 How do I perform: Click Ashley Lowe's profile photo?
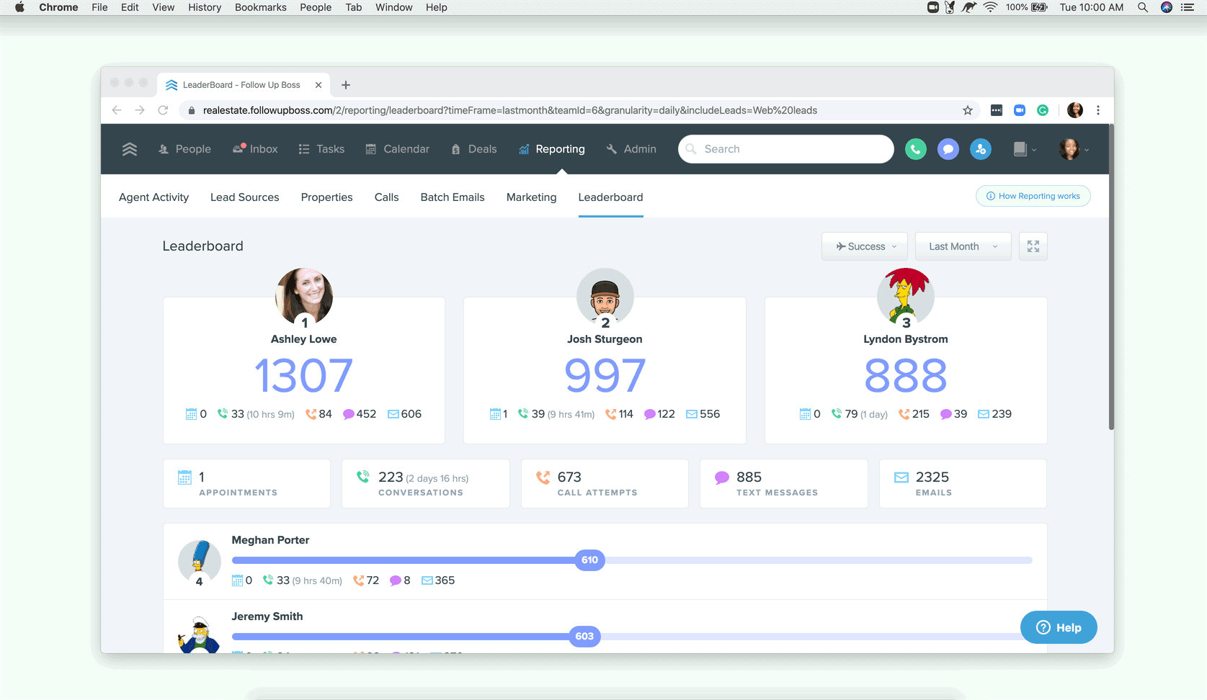pos(304,297)
